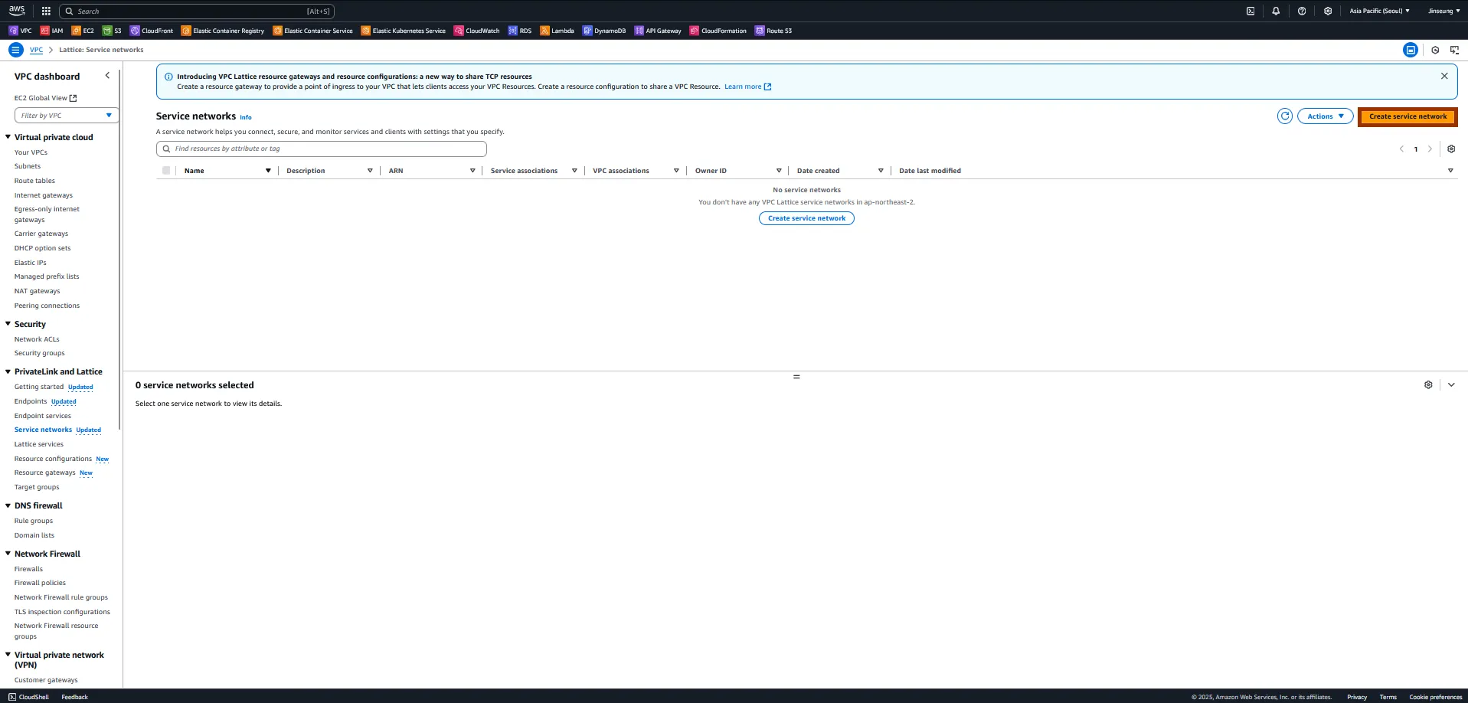Image resolution: width=1468 pixels, height=703 pixels.
Task: Open CloudWatch favorite shortcut
Action: pos(476,31)
